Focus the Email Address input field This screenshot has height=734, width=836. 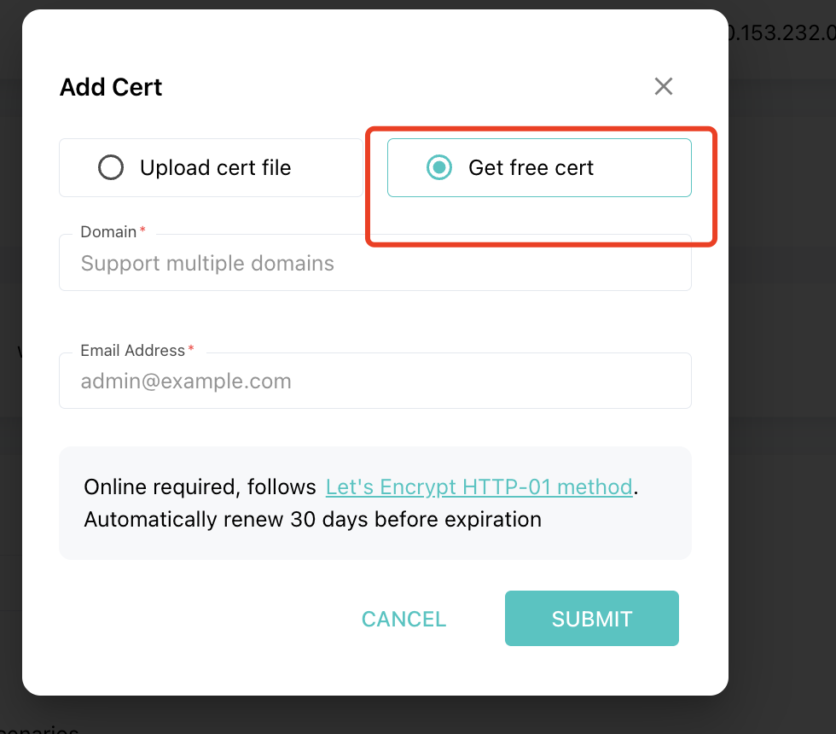pyautogui.click(x=375, y=381)
